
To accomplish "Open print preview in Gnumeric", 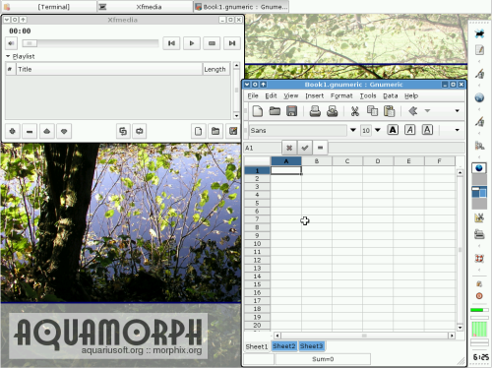I will point(333,111).
